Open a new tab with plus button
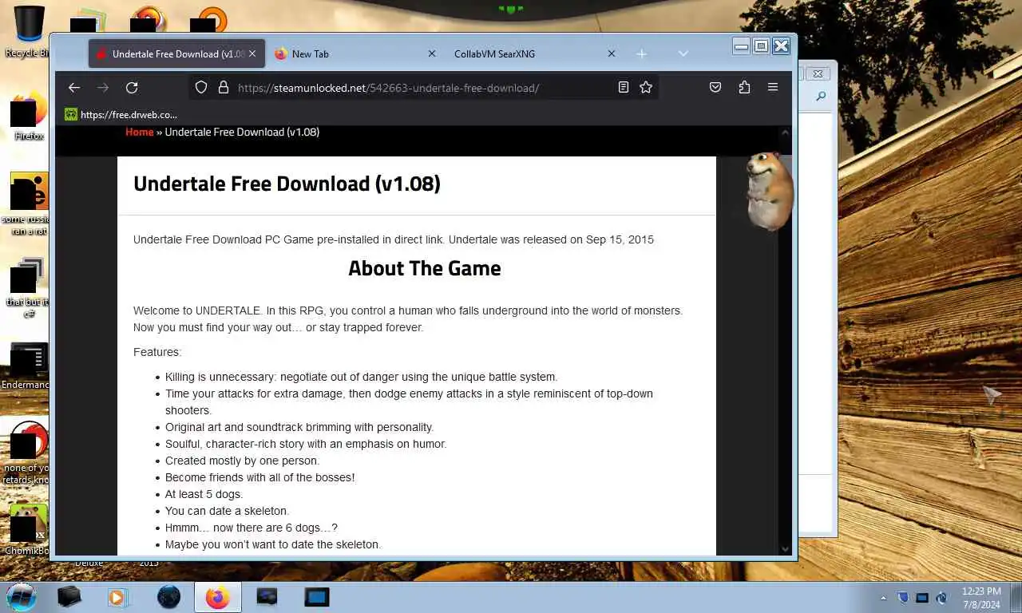1022x613 pixels. click(x=641, y=53)
